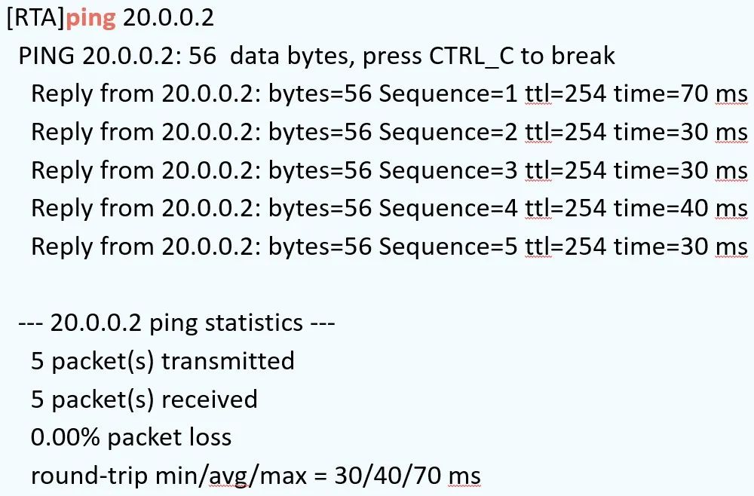
Task: Click the Sequence=4 text
Action: tap(448, 209)
